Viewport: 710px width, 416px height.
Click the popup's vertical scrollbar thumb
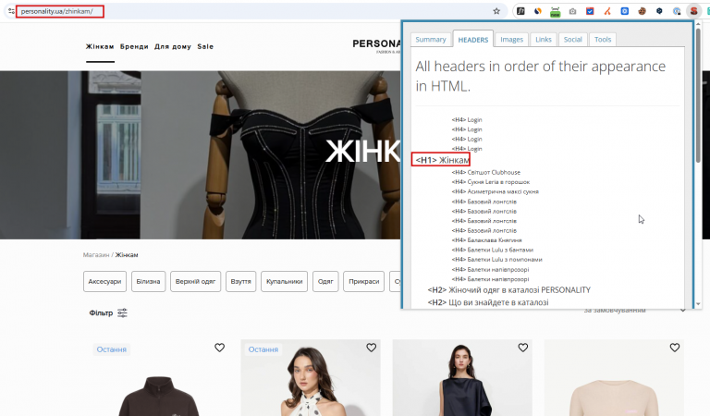698,95
